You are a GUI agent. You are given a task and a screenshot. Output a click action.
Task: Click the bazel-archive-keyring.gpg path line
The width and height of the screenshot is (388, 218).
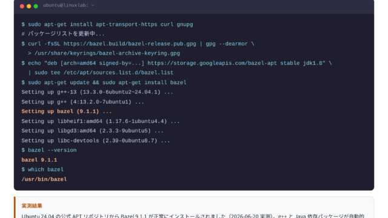[104, 53]
